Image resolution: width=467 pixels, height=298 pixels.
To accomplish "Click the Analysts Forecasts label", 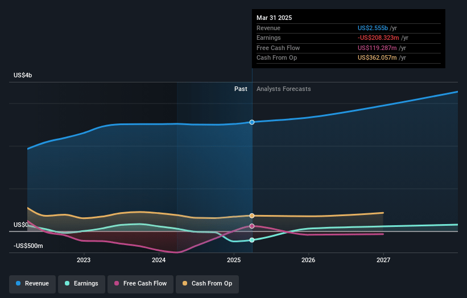I will (283, 89).
